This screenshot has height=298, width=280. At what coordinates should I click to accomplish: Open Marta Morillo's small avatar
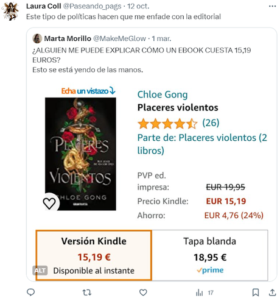click(37, 38)
